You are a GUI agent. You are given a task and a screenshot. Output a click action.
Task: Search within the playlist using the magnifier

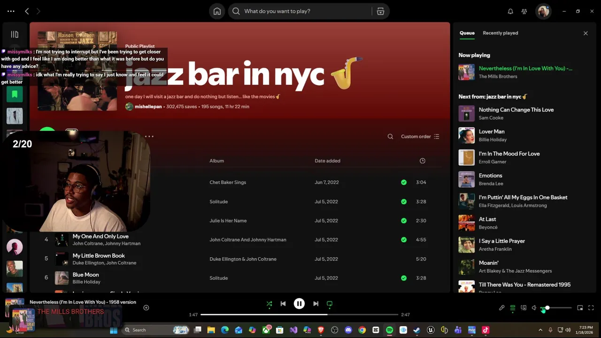390,137
